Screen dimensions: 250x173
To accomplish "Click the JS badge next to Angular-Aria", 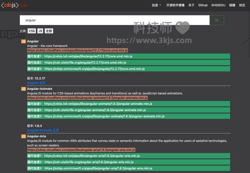I will pyautogui.click(x=23, y=136).
